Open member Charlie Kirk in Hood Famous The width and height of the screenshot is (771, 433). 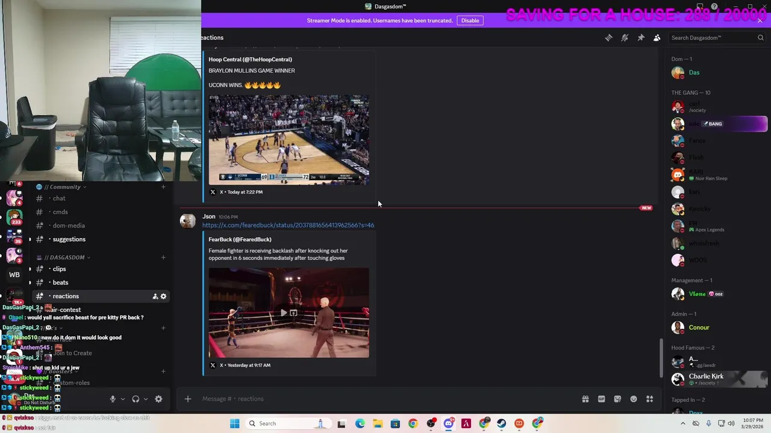(718, 379)
